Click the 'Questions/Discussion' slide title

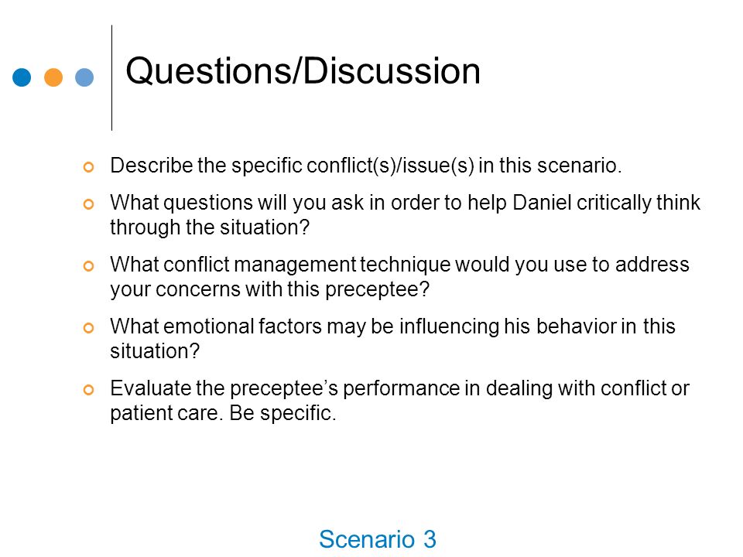point(303,71)
